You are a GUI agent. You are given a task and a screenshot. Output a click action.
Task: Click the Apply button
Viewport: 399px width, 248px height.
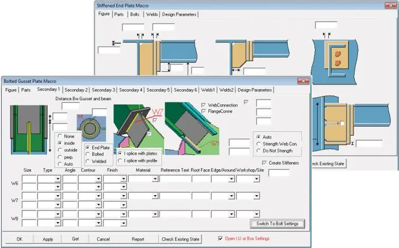[x=47, y=239]
